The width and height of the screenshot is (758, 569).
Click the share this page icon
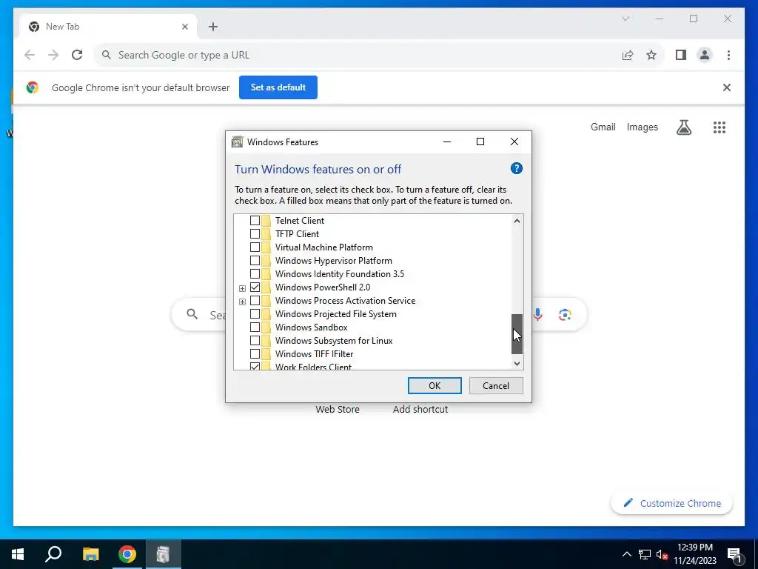point(628,55)
